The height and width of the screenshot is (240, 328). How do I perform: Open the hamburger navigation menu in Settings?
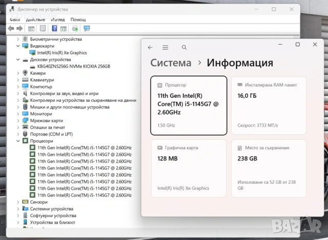tap(165, 48)
